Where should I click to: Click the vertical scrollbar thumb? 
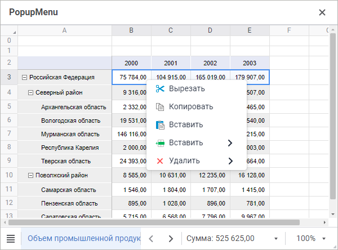click(x=333, y=113)
